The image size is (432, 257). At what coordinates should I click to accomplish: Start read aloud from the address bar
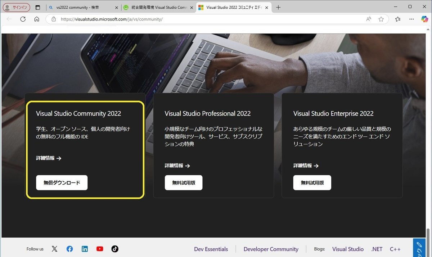[x=368, y=19]
